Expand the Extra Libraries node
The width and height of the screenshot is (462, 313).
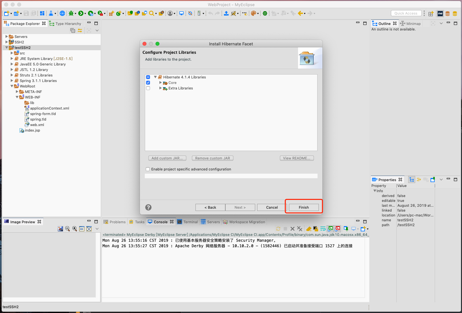coord(160,88)
